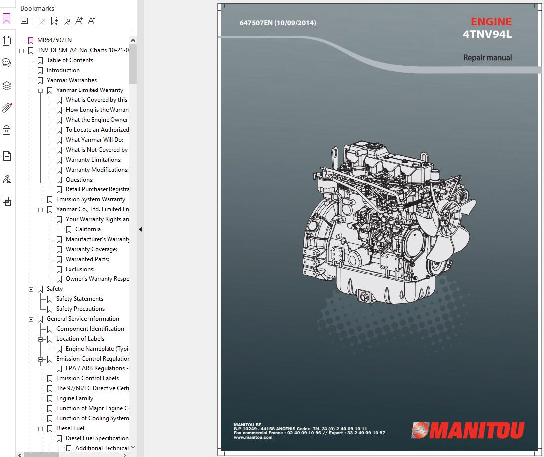Click the bottom sidebar panel icon below Signatures
544x457 pixels.
click(7, 201)
